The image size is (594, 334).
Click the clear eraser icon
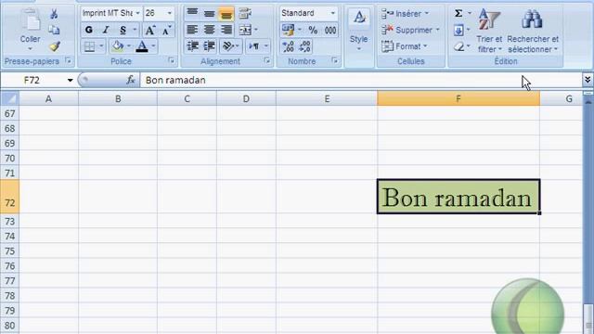point(458,46)
